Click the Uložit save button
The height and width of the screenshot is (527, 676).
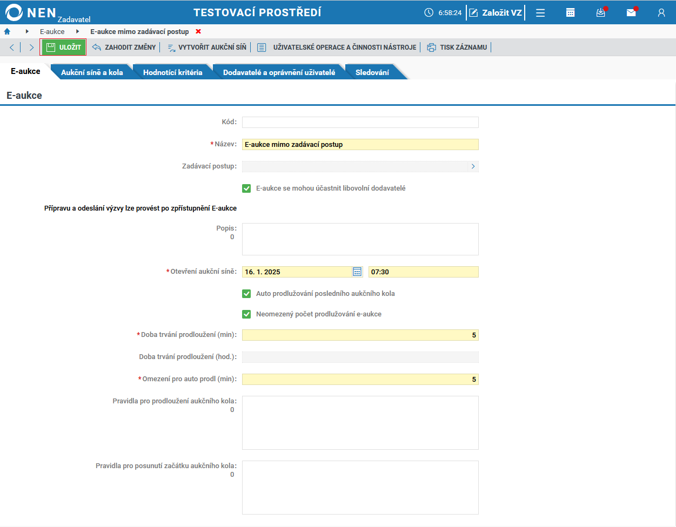click(63, 48)
